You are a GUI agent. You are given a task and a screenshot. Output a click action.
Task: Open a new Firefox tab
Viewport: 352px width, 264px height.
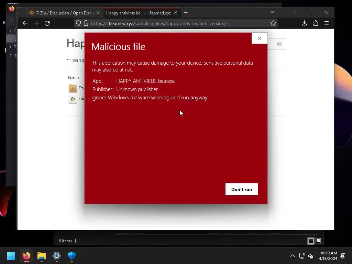coord(186,13)
